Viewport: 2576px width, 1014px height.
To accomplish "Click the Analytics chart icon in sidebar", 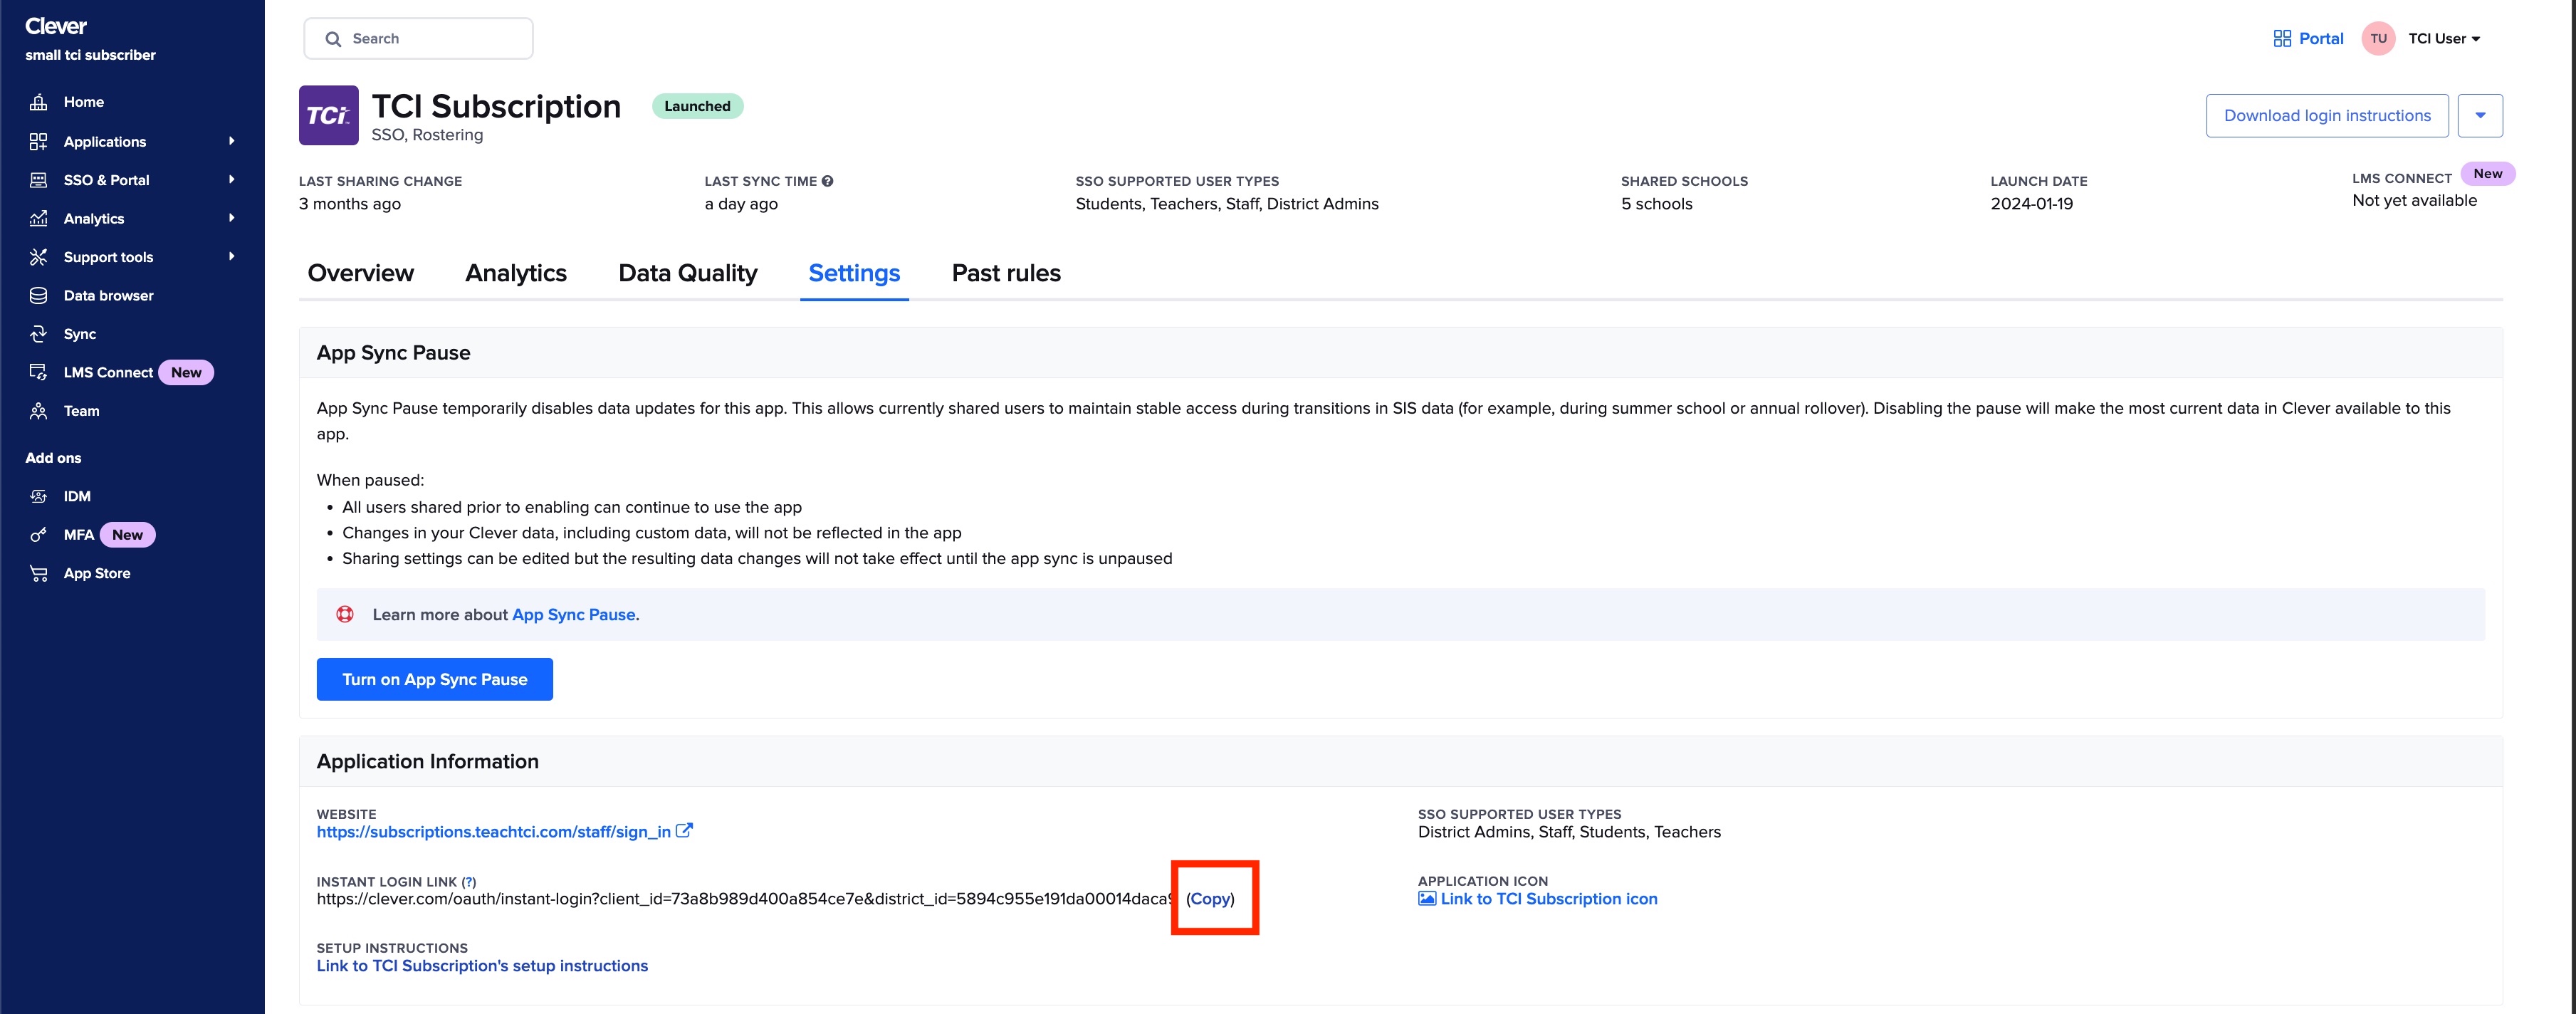I will pyautogui.click(x=38, y=218).
